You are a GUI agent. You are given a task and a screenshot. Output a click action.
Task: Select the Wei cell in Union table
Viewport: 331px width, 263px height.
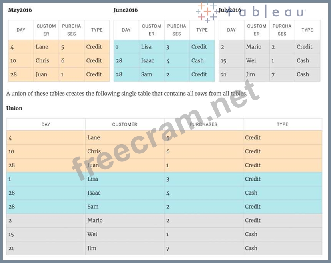point(92,234)
